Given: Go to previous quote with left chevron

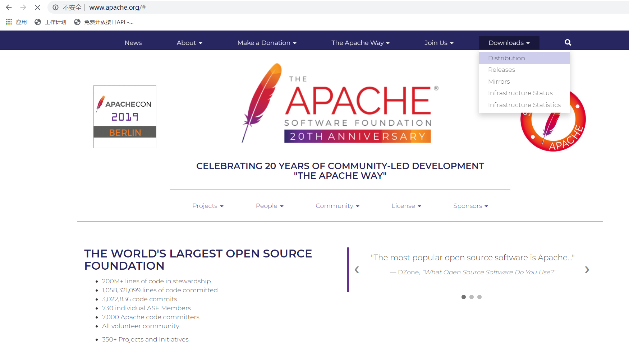Looking at the screenshot, I should click(357, 270).
